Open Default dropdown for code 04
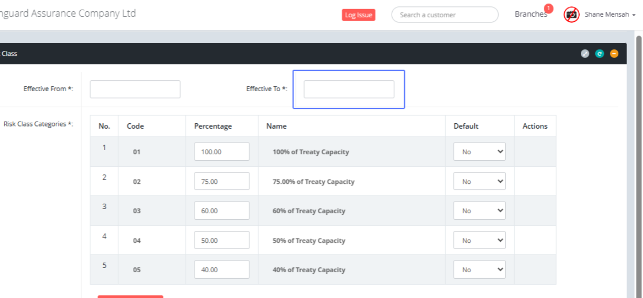The image size is (643, 298). point(480,240)
